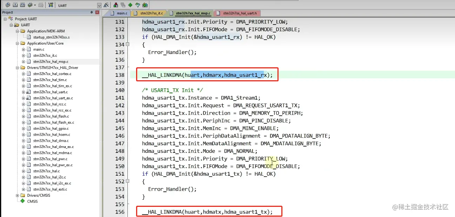
Task: Open Manage Run-Time Environment green diamond icon
Action: pyautogui.click(x=130, y=5)
